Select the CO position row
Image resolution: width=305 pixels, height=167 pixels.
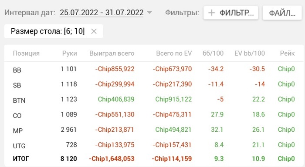(154, 115)
